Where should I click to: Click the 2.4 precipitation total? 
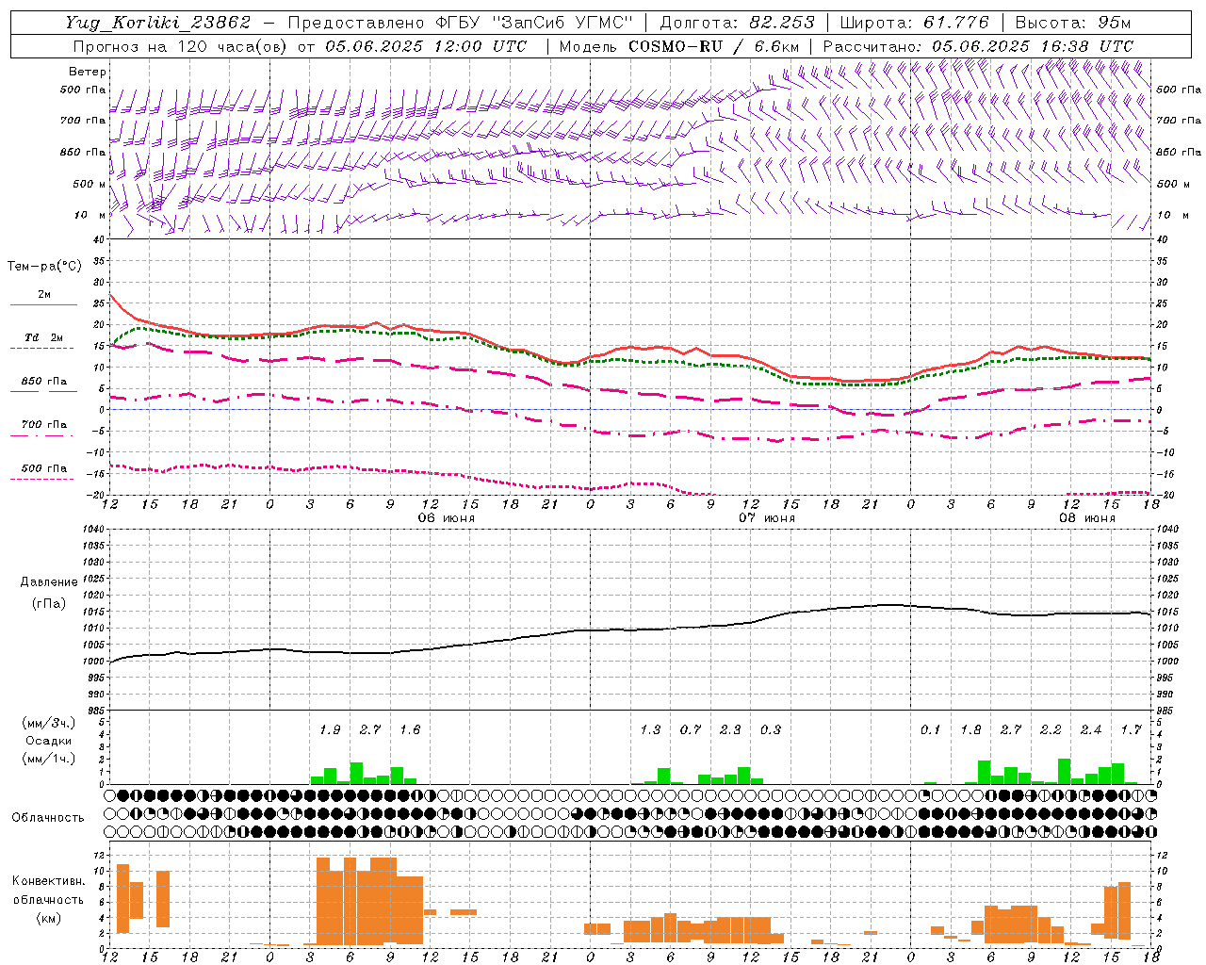[1091, 730]
